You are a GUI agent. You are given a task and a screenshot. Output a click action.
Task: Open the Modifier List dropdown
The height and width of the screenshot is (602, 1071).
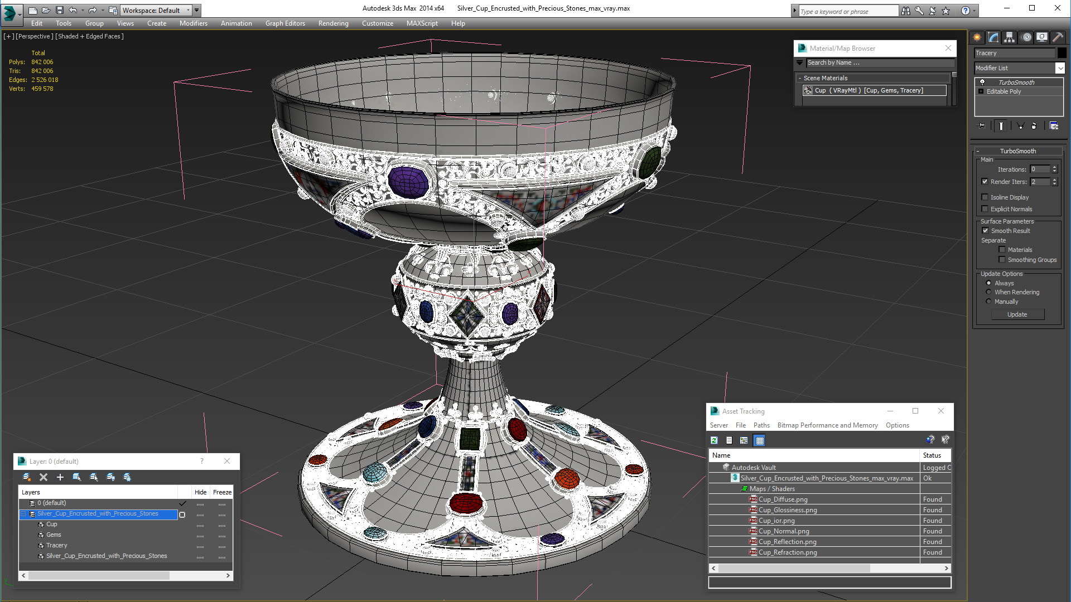[x=1060, y=68]
